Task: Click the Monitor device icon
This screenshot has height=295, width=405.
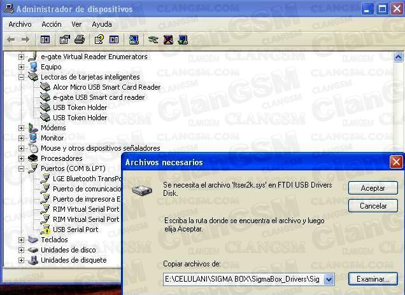Action: pyautogui.click(x=33, y=138)
